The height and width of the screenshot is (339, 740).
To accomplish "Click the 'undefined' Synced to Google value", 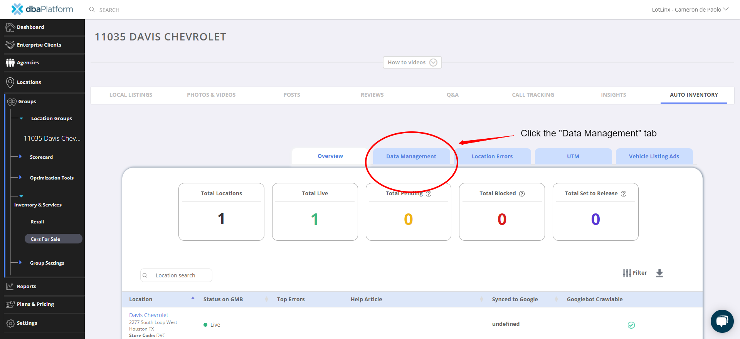I will 506,324.
